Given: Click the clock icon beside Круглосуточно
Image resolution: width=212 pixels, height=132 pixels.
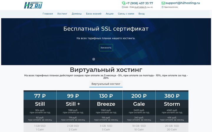Looking at the screenshot, I should coord(163,7).
